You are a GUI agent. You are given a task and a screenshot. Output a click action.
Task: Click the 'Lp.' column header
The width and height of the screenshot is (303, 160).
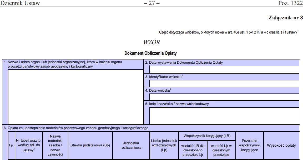click(x=11, y=146)
